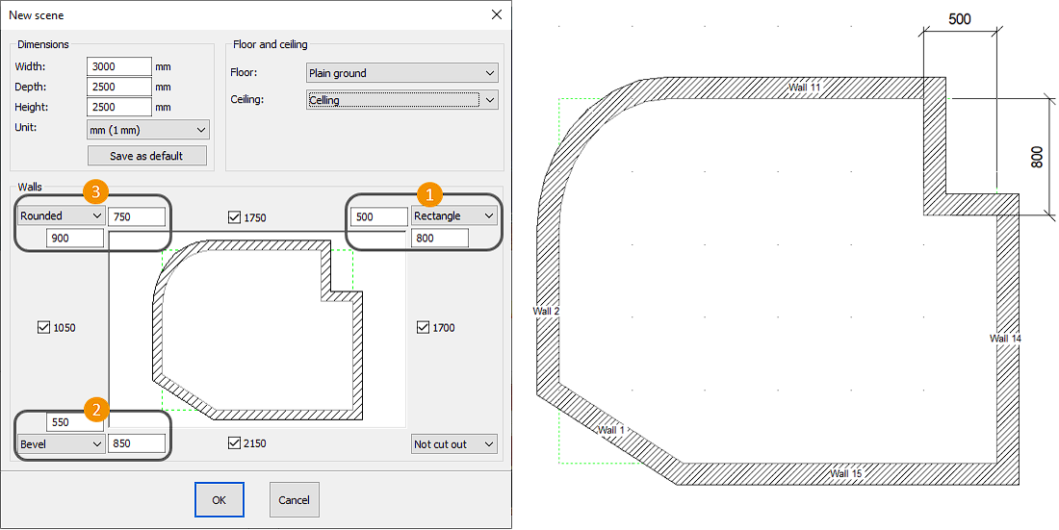Click the Height value field

pos(118,108)
